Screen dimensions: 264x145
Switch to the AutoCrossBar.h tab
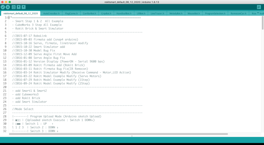point(51,13)
